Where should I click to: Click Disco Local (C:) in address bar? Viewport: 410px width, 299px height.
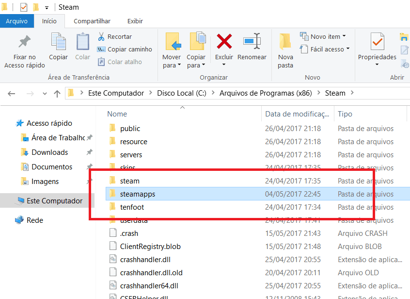[x=182, y=93]
